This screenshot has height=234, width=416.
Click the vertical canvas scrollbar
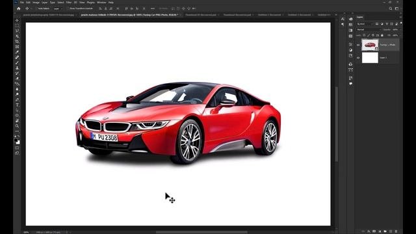pos(337,124)
